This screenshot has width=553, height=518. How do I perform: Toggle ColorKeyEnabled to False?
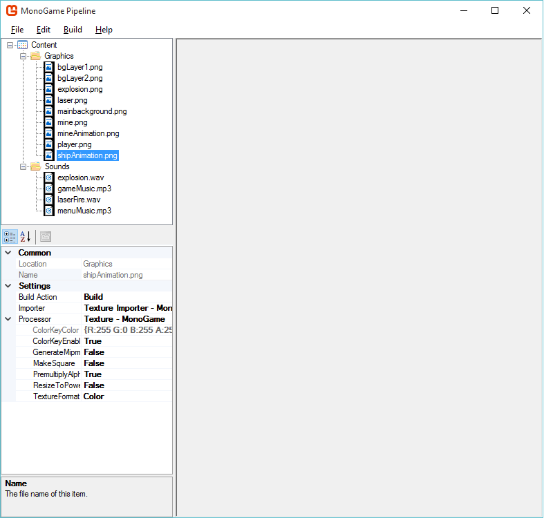tap(93, 340)
